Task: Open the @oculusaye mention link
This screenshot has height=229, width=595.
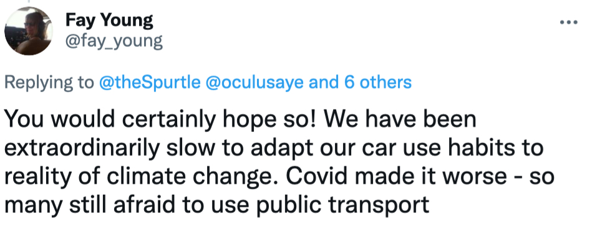Action: 254,82
